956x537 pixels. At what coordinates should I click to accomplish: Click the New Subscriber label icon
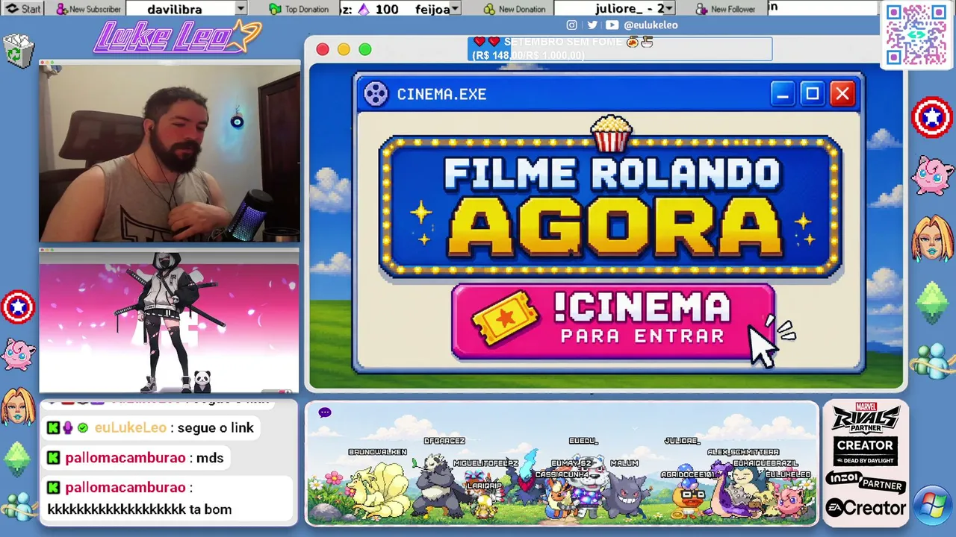pos(60,9)
